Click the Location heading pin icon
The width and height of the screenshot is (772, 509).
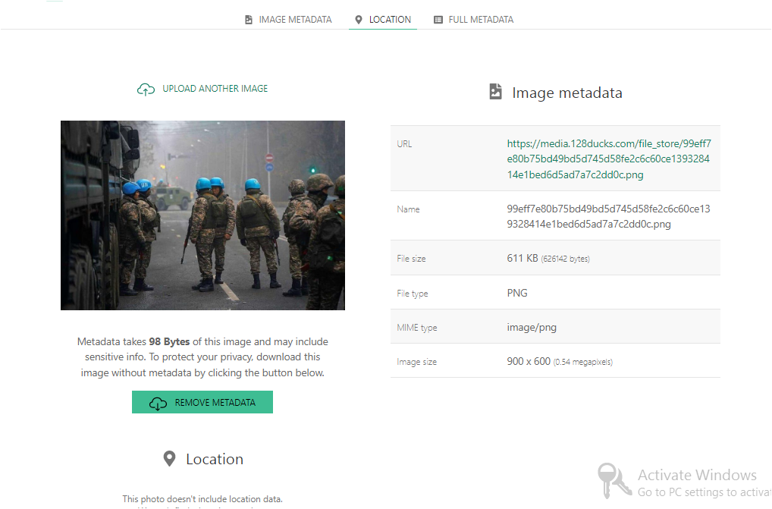(169, 459)
